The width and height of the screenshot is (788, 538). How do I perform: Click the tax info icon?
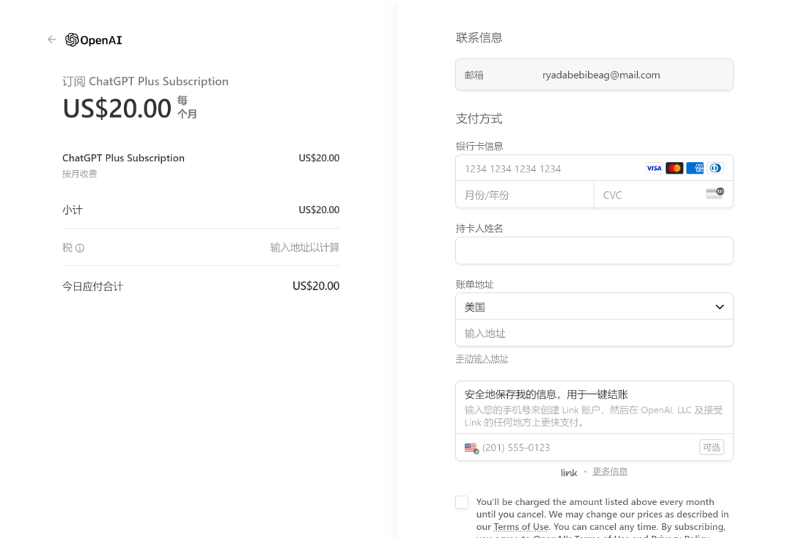point(80,248)
